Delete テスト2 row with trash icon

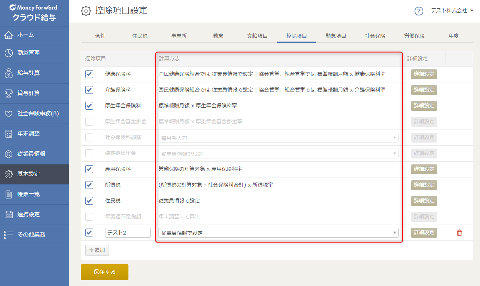pos(459,233)
